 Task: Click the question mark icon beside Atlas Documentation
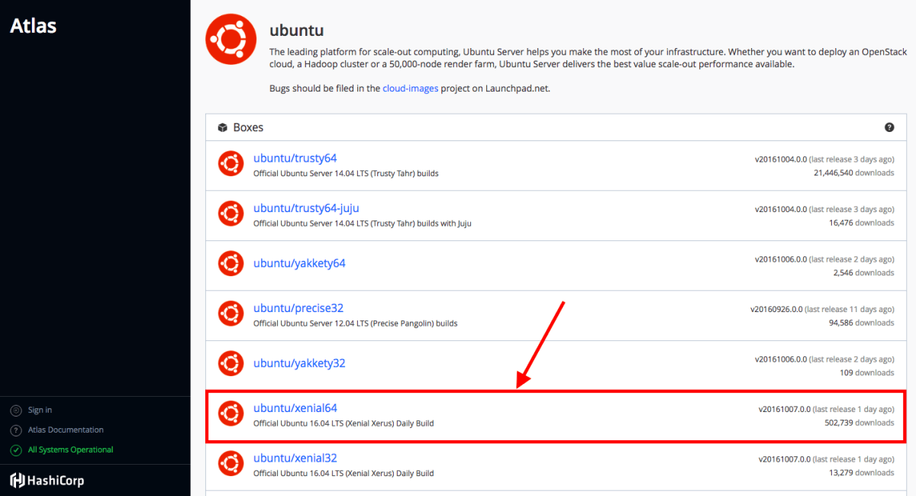tap(16, 430)
